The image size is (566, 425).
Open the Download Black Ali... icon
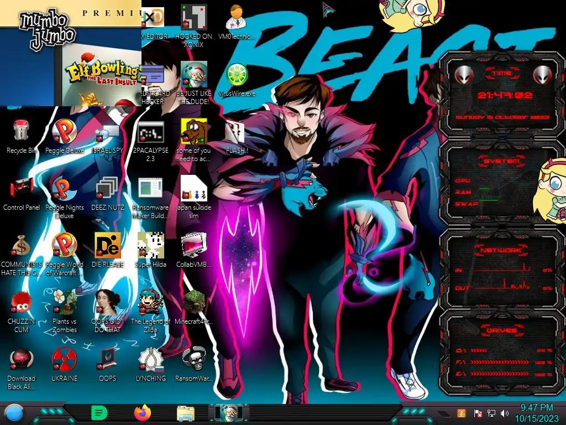[x=22, y=369]
